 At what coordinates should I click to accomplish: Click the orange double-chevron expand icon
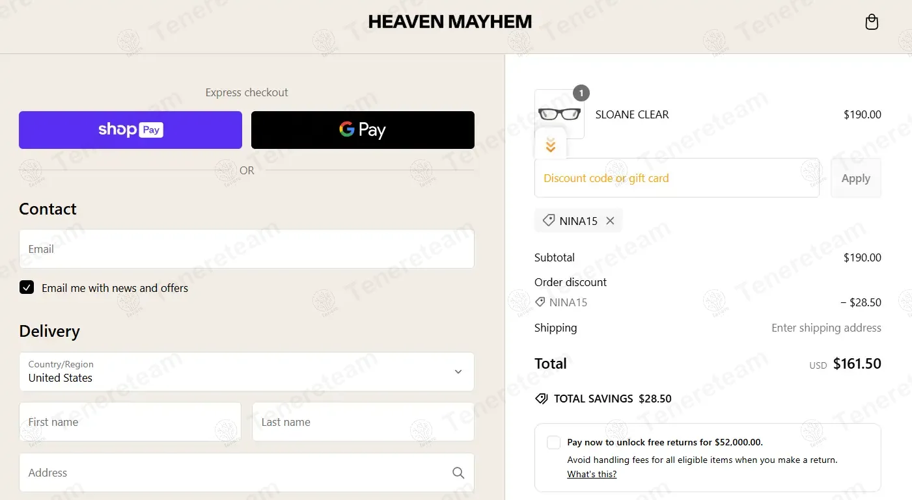click(551, 146)
